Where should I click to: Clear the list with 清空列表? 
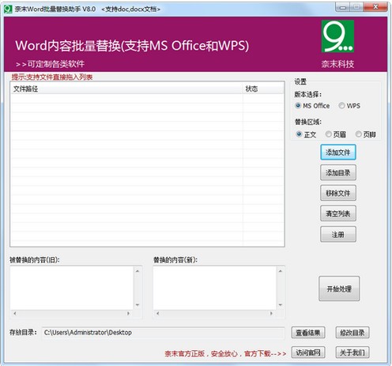pyautogui.click(x=338, y=213)
